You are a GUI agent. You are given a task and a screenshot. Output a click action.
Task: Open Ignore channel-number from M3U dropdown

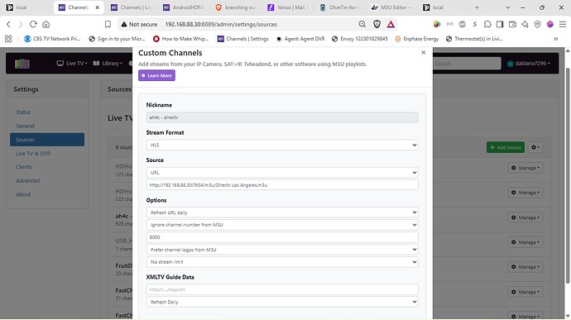tap(282, 225)
